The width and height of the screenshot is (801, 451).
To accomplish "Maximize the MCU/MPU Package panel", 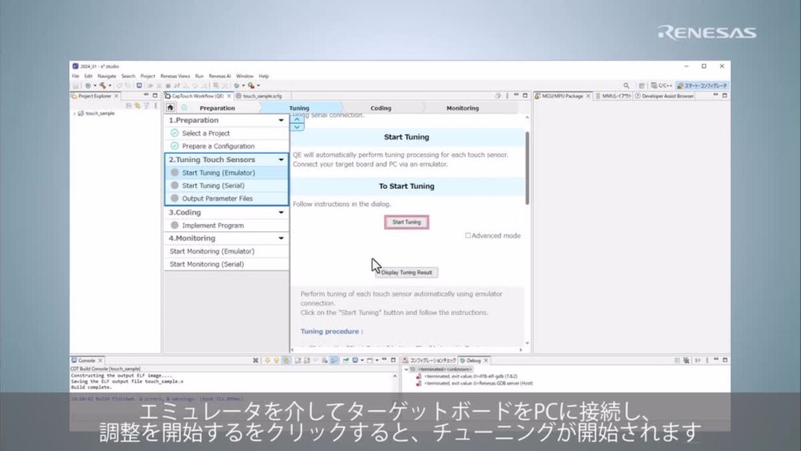I will point(725,95).
